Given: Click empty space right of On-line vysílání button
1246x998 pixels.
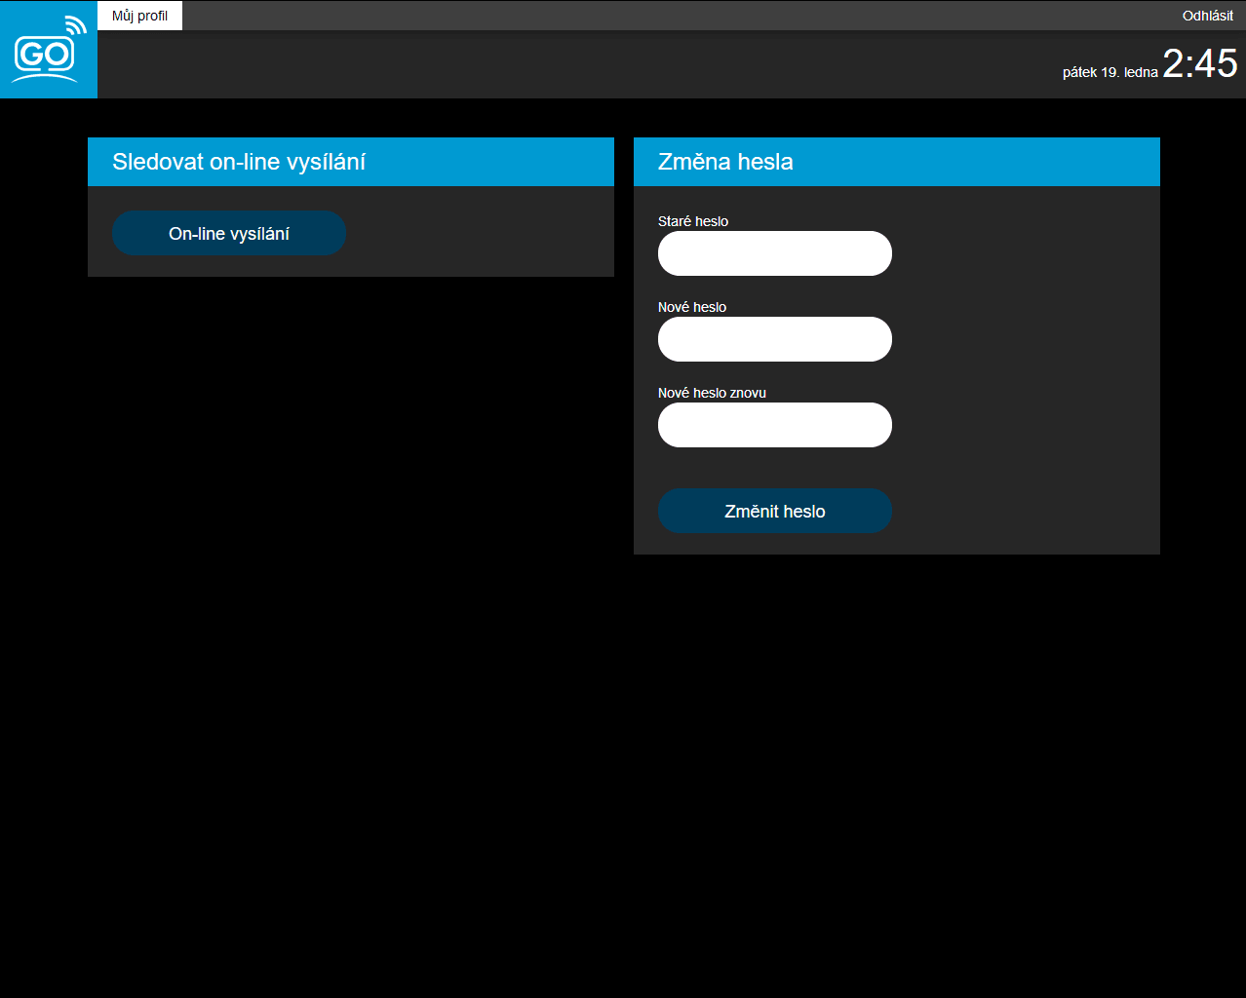Looking at the screenshot, I should (x=478, y=234).
